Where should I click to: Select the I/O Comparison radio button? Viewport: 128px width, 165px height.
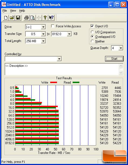coord(92,32)
